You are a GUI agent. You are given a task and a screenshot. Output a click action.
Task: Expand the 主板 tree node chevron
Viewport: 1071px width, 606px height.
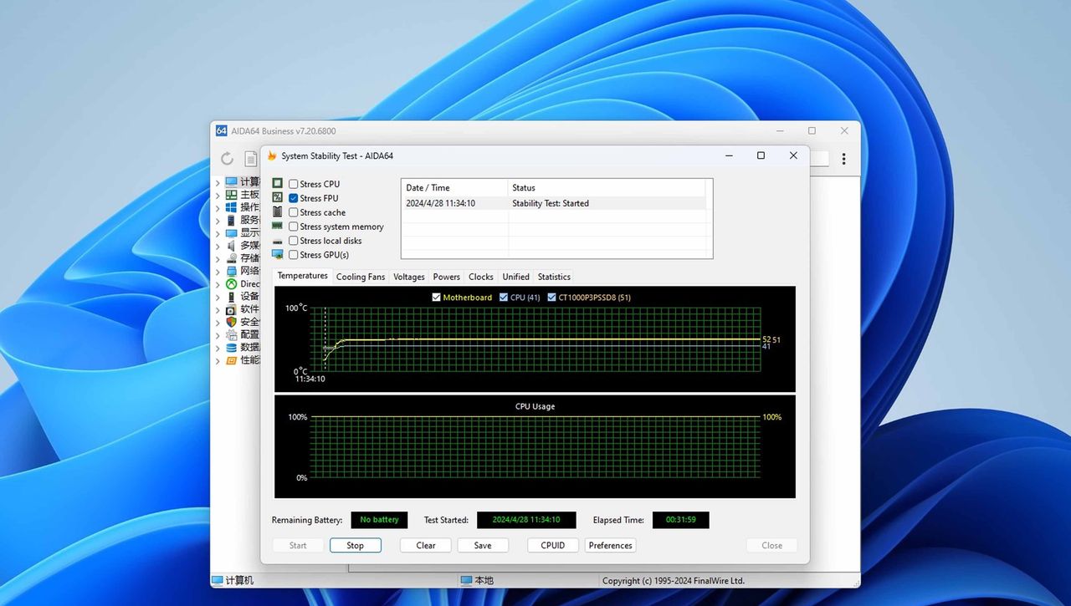pyautogui.click(x=218, y=195)
